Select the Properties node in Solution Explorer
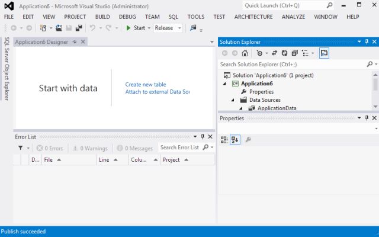Screen dimensions: 379x237 (x=262, y=92)
